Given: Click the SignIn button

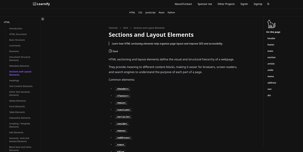Looking at the screenshot, I should pos(244,4).
